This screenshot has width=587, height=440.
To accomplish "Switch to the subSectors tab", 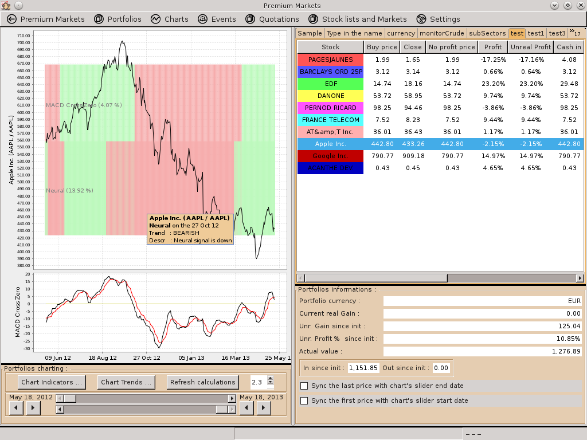I will point(487,33).
